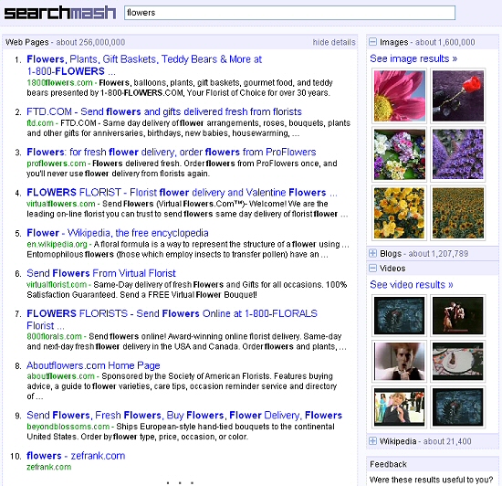This screenshot has width=502, height=486.
Task: Click the "Wikipedia" section heading label
Action: pyautogui.click(x=398, y=441)
